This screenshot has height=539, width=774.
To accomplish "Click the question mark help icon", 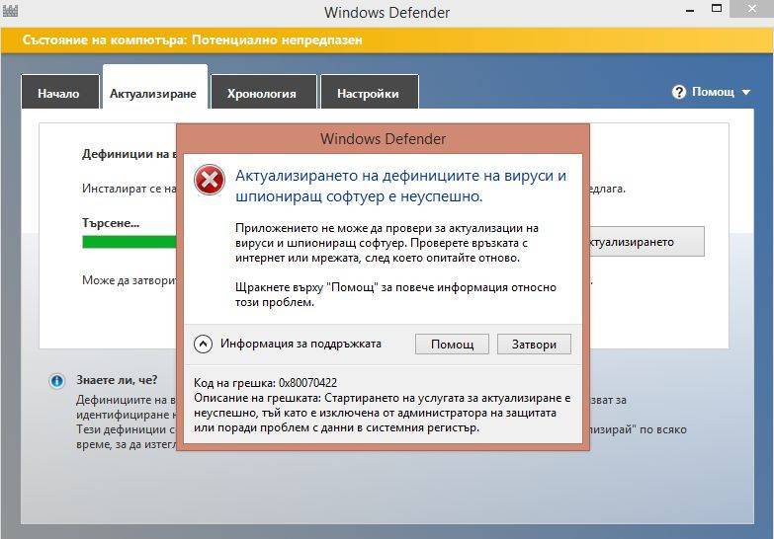I will pos(679,92).
